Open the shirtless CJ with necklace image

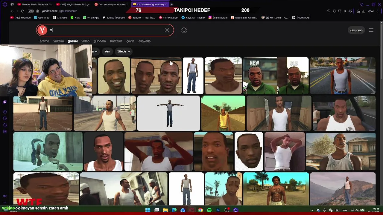tap(276, 189)
